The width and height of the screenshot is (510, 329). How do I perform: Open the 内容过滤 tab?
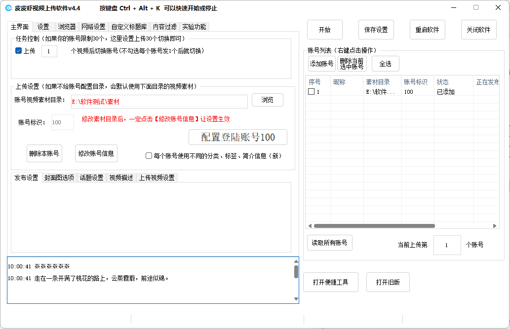tap(165, 27)
